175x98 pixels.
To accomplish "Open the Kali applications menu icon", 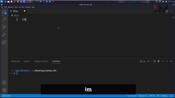I will (x=1, y=1).
